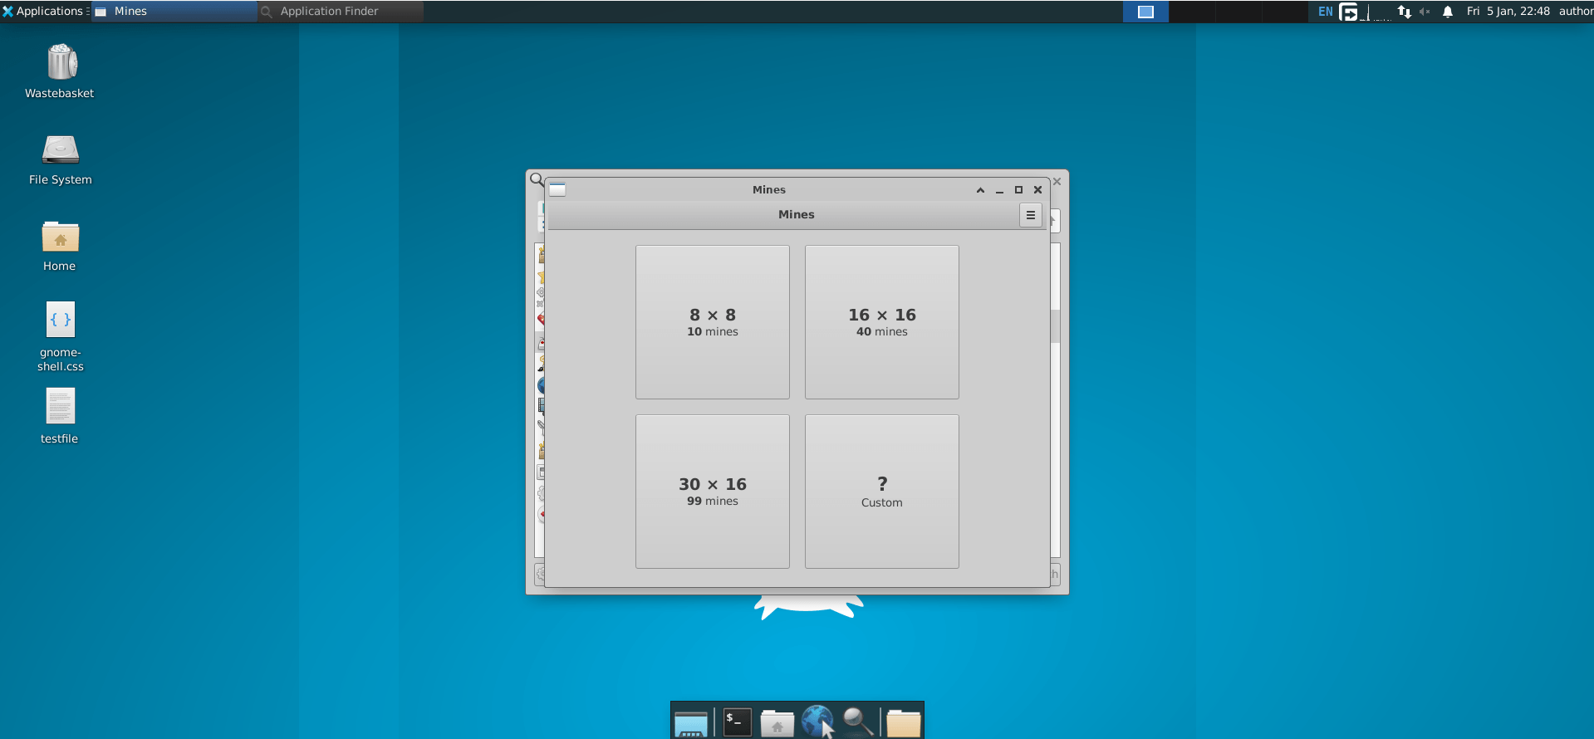Click the search magnifier in Application Finder

536,179
